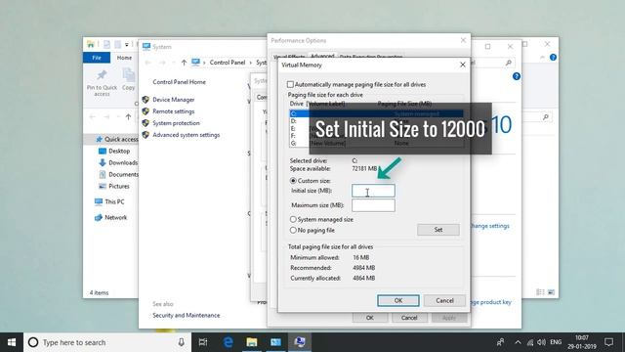Viewport: 625px width, 352px height.
Task: Open Advanced system settings link
Action: tap(187, 135)
